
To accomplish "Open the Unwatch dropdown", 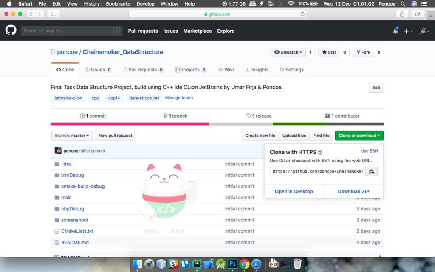I will click(288, 52).
